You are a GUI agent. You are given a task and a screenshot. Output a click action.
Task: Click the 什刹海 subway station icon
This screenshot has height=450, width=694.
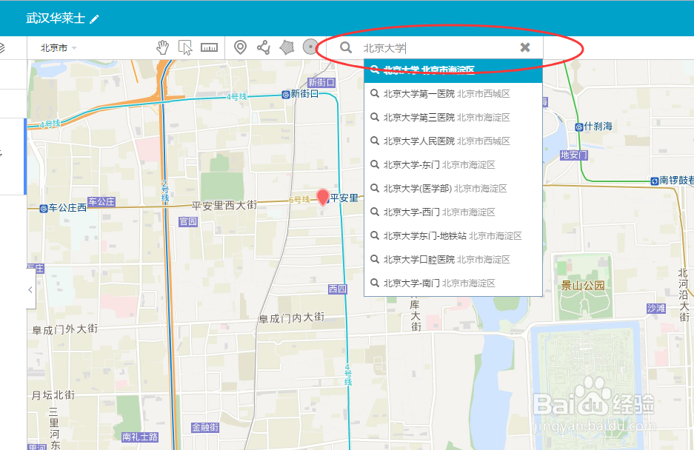tap(579, 127)
